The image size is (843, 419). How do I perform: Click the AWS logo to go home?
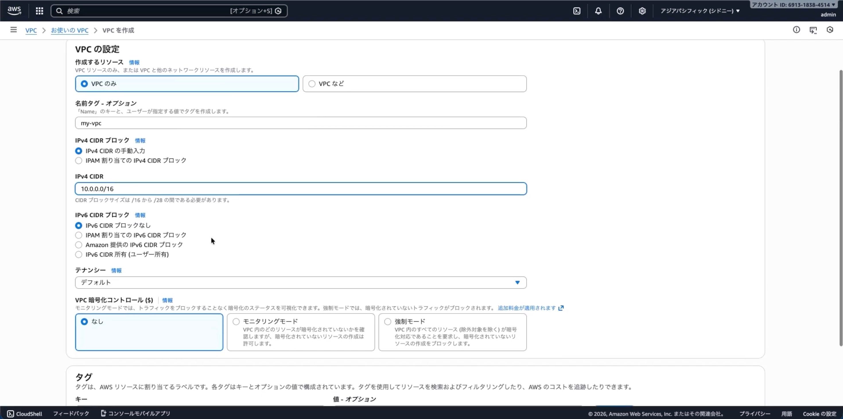click(x=14, y=10)
